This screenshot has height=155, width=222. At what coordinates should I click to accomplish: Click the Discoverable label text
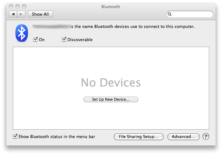click(x=80, y=40)
